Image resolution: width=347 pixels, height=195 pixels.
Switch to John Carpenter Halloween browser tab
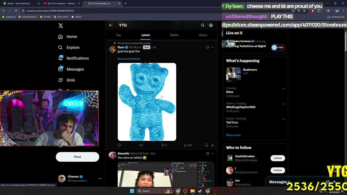[61, 4]
